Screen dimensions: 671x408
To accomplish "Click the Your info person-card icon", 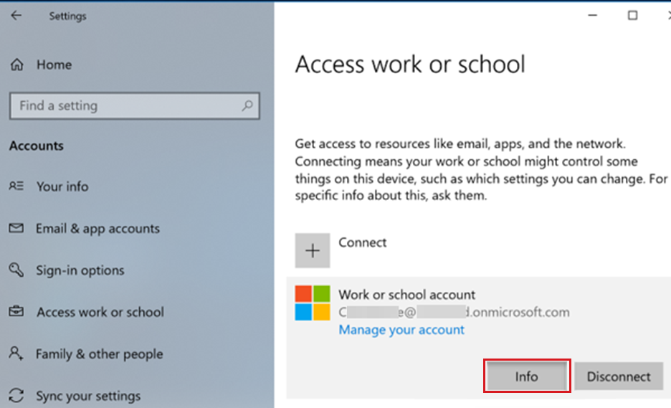I will tap(16, 186).
